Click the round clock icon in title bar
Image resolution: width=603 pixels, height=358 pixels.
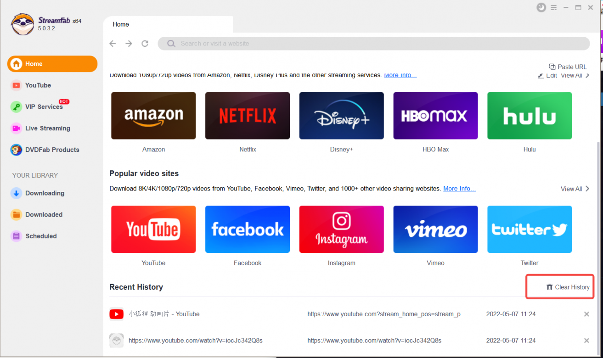click(541, 7)
